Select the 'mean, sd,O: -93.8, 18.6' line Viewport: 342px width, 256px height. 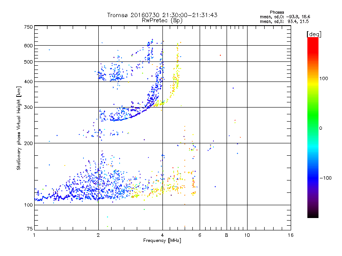click(285, 17)
